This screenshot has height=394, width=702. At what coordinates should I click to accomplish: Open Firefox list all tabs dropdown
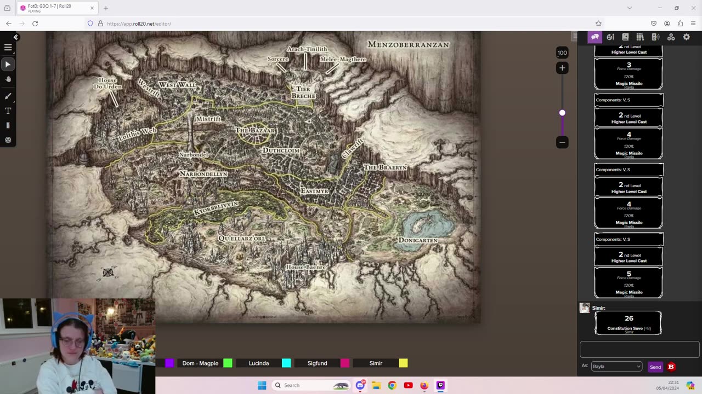629,8
